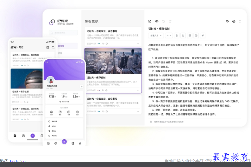Click the p link in the path bar

(24, 161)
